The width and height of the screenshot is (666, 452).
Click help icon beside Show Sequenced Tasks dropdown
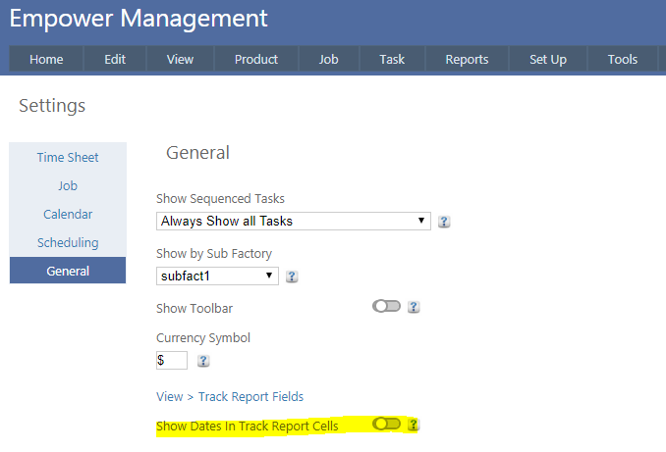444,222
